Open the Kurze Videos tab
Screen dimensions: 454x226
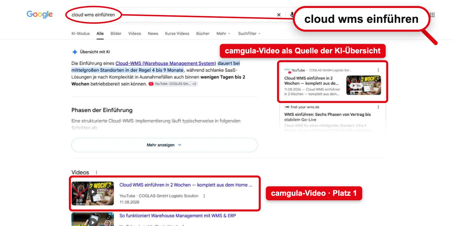(177, 33)
